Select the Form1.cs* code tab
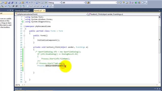This screenshot has height=91, width=162. tap(38, 11)
